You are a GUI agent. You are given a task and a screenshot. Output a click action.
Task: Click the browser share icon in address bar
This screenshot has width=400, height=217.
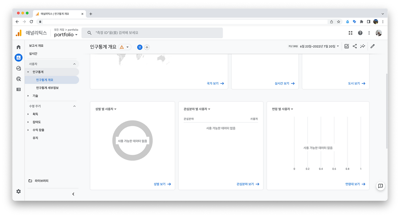click(332, 22)
